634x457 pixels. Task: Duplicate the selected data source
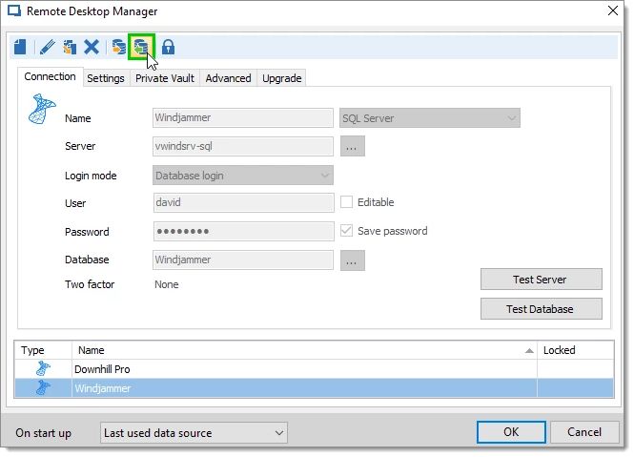[70, 47]
